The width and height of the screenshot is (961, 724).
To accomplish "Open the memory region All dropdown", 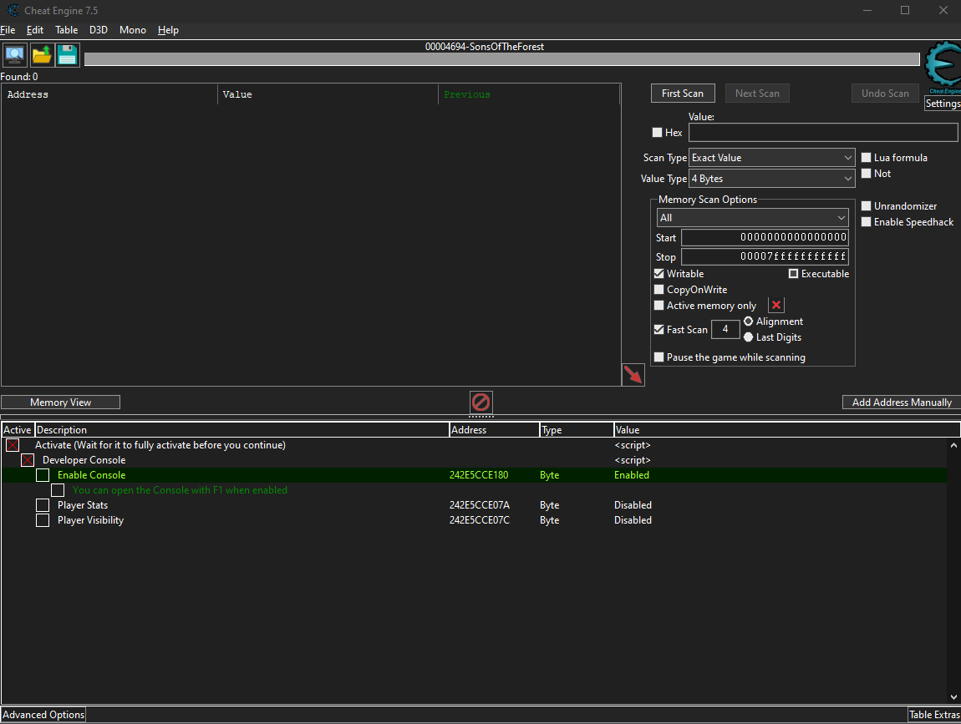I will [x=753, y=217].
